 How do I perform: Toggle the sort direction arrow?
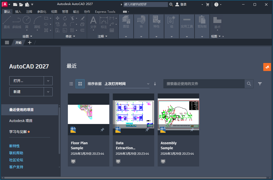(x=155, y=84)
